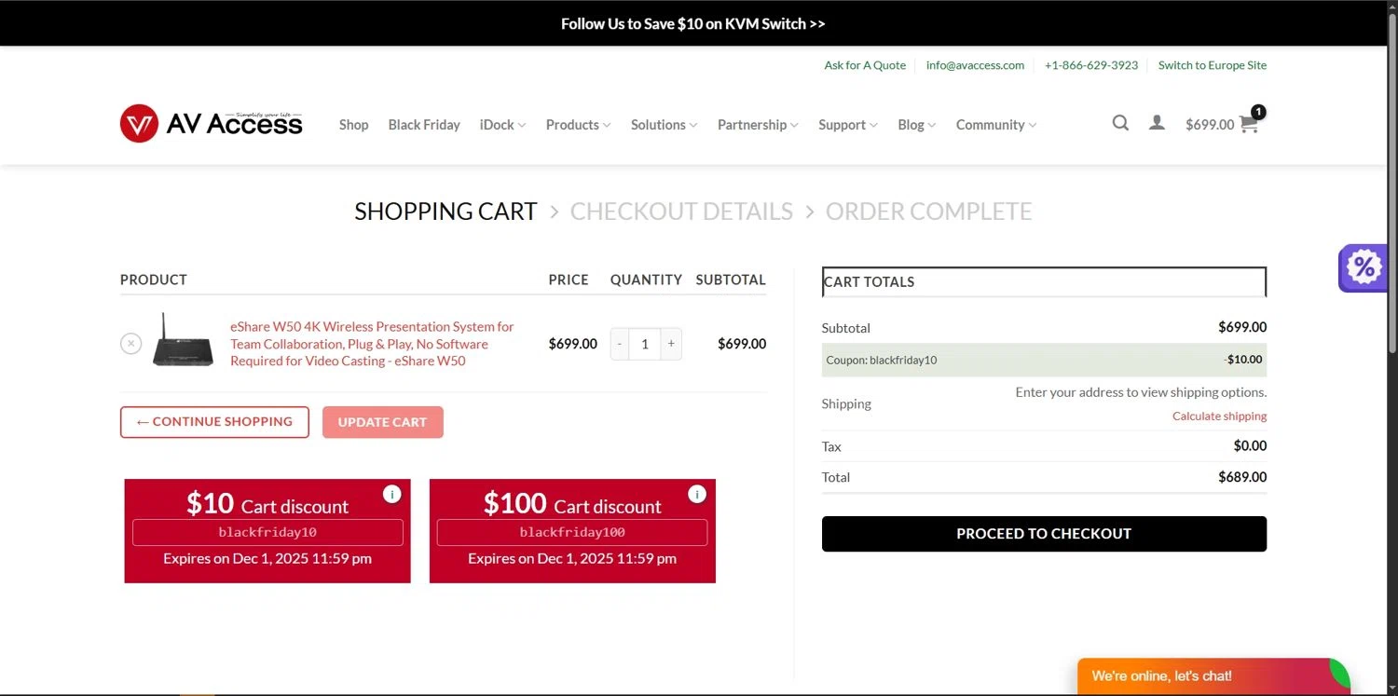This screenshot has width=1398, height=696.
Task: Switch to Europe Site link
Action: point(1213,65)
